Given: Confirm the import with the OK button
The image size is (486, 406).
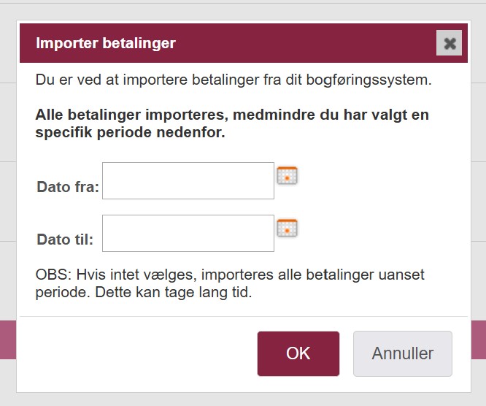Looking at the screenshot, I should tap(298, 353).
